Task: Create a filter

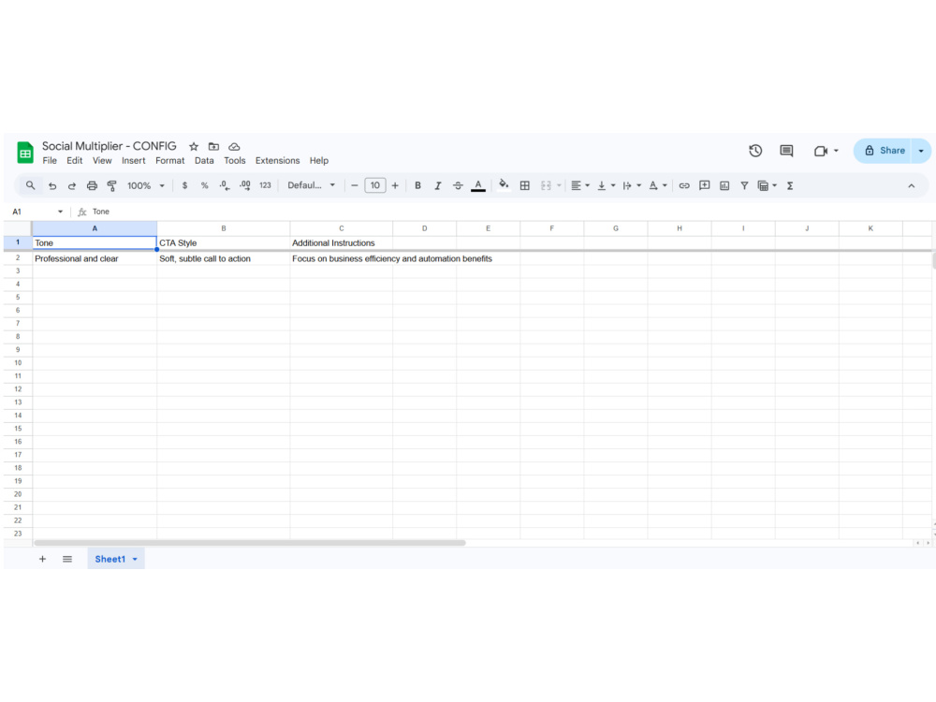Action: click(744, 185)
